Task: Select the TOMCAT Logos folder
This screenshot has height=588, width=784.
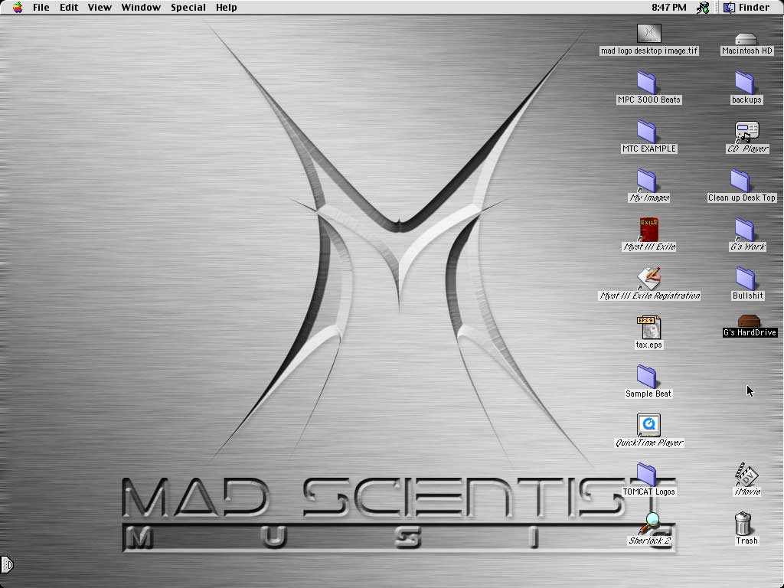Action: [646, 474]
